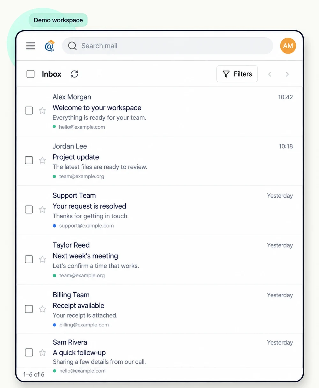Click the billing@example.com address
This screenshot has height=388, width=319.
pos(84,325)
